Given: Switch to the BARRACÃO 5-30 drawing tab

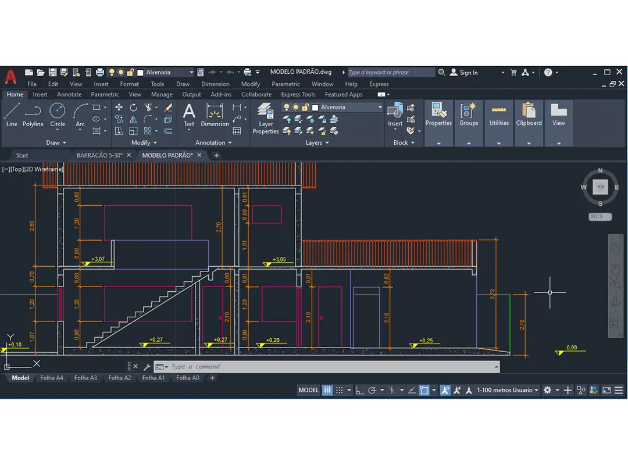Looking at the screenshot, I should click(x=99, y=155).
